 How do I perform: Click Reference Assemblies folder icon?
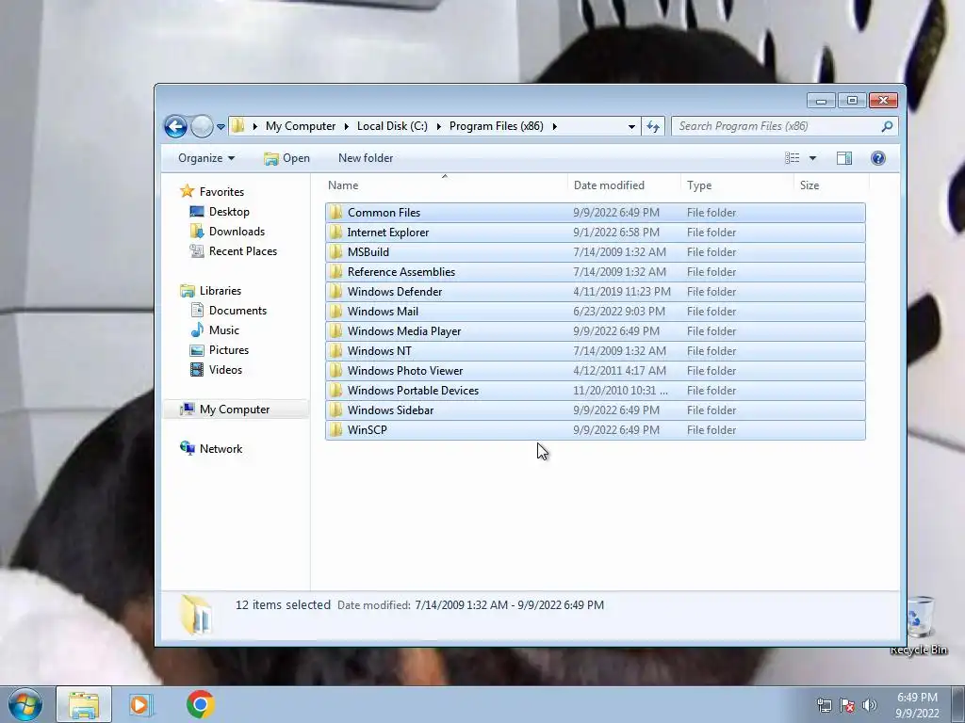pos(336,272)
